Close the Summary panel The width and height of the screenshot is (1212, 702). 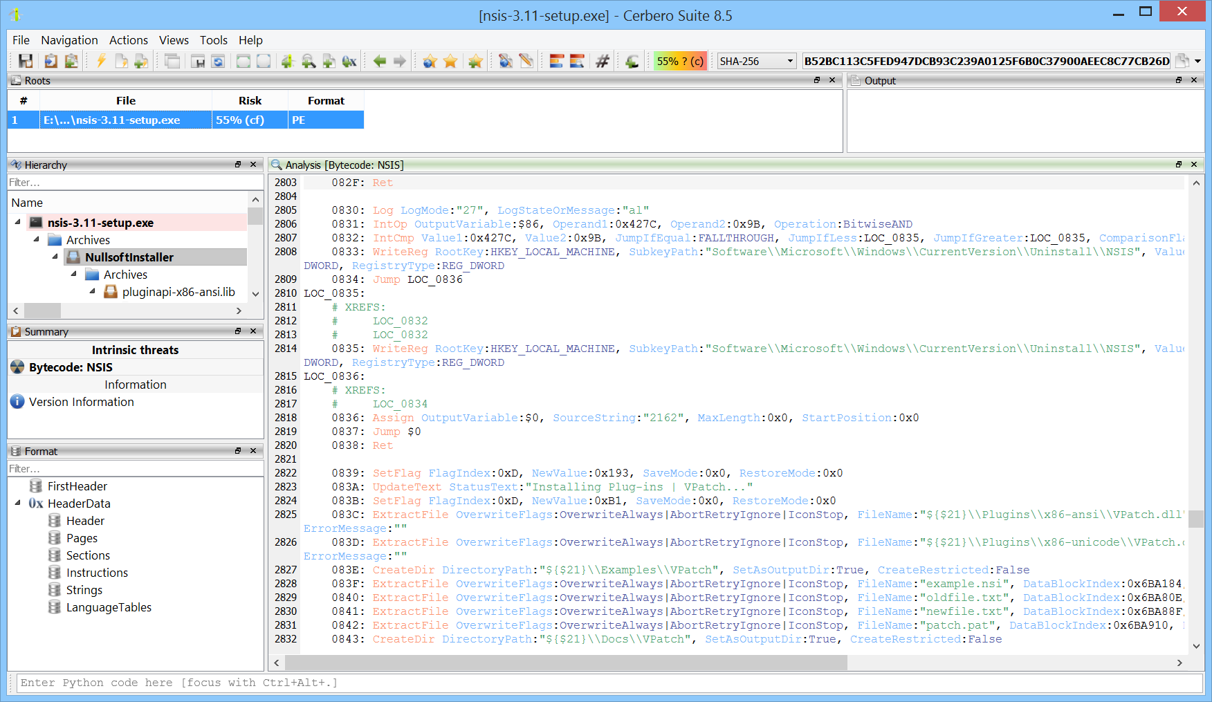click(x=253, y=331)
